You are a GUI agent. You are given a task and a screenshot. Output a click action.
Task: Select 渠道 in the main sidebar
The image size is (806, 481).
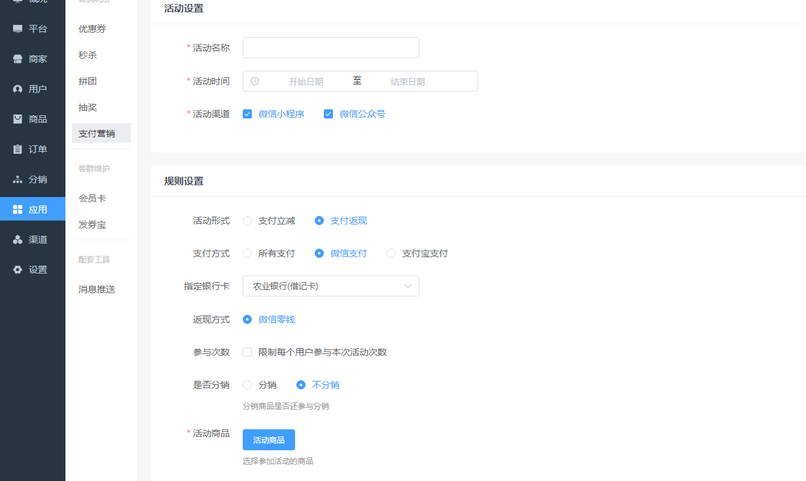pyautogui.click(x=33, y=240)
